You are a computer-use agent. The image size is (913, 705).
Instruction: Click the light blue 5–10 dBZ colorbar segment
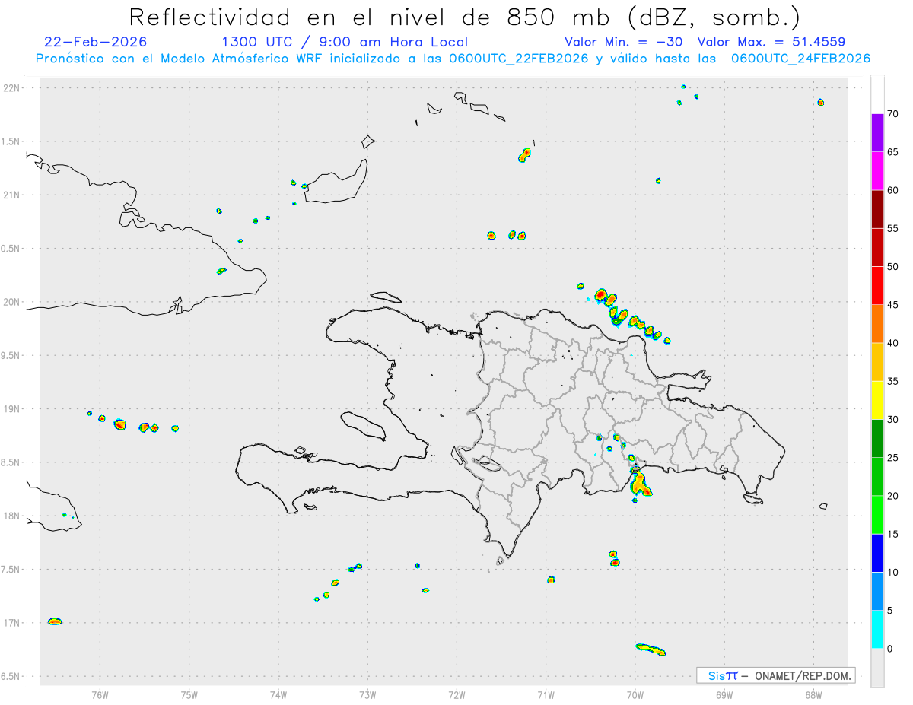point(877,592)
